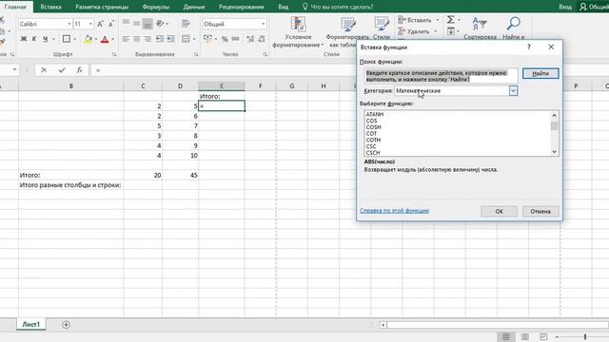Add a new sheet with plus icon
The width and height of the screenshot is (609, 342).
click(66, 325)
